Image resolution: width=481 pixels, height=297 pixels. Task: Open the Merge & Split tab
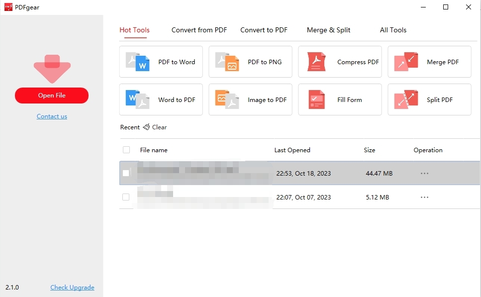point(328,30)
